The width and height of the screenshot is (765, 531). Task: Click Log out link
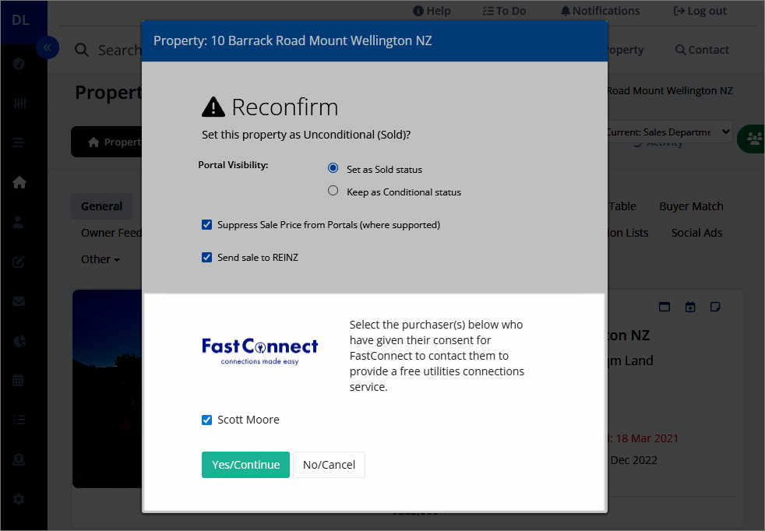[700, 11]
